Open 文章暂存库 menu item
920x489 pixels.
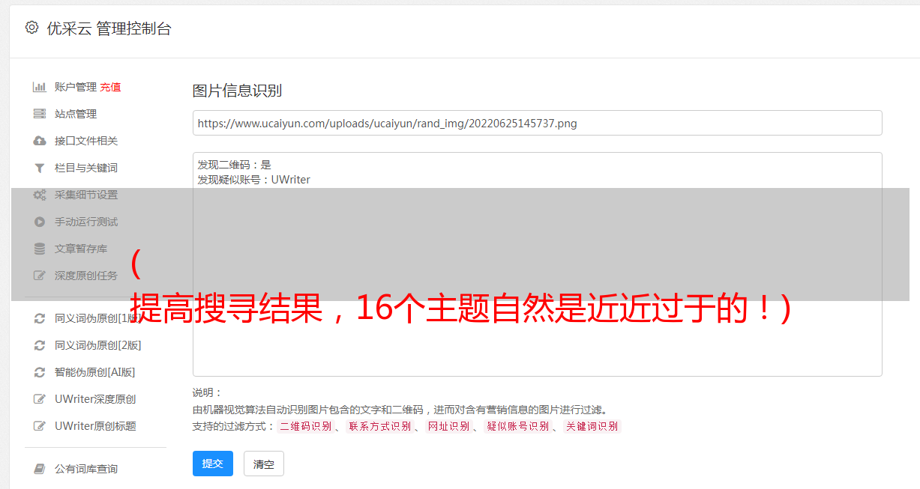click(x=81, y=249)
